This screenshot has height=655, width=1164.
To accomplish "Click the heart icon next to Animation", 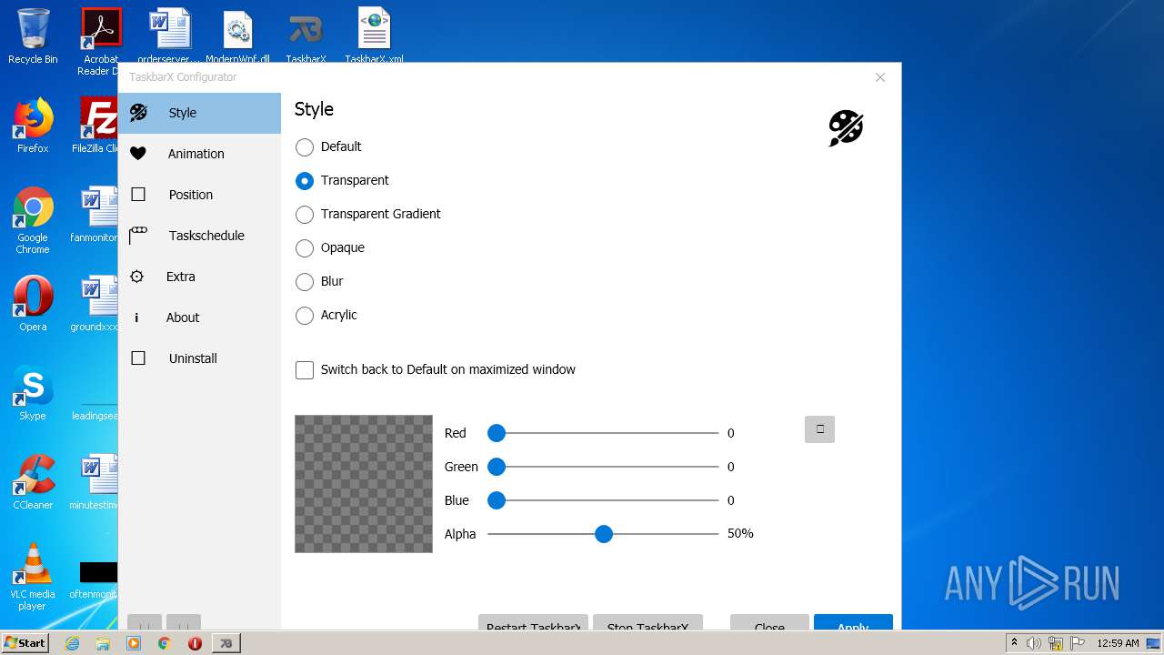I will (137, 154).
